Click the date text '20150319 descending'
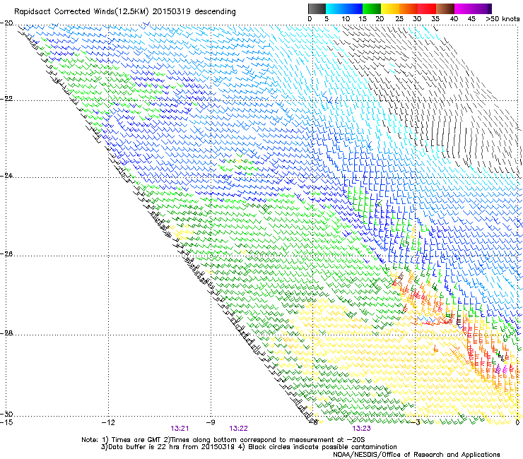Viewport: 523px width, 459px height. tap(194, 12)
